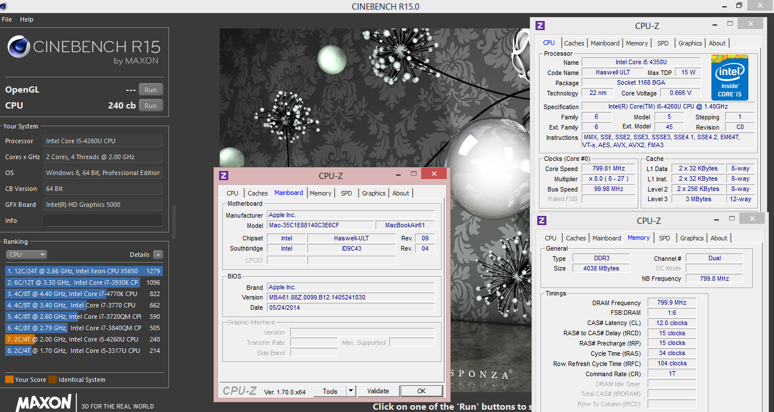Run the OpenGL benchmark
This screenshot has width=774, height=412.
tap(150, 90)
